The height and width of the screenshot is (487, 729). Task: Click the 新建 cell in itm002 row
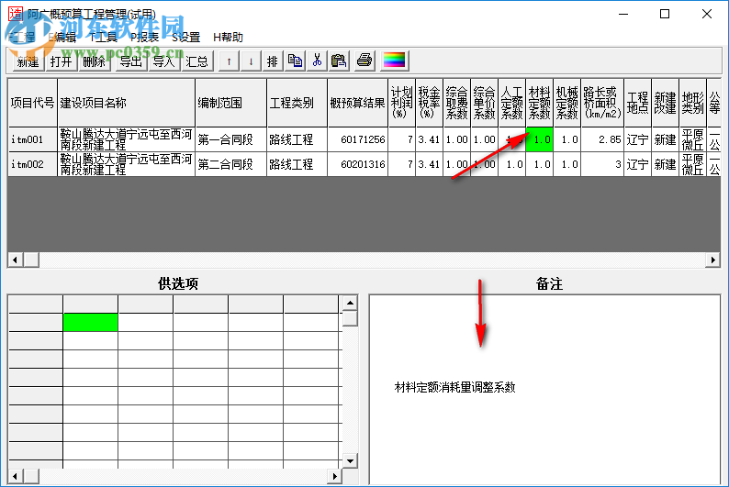click(666, 164)
